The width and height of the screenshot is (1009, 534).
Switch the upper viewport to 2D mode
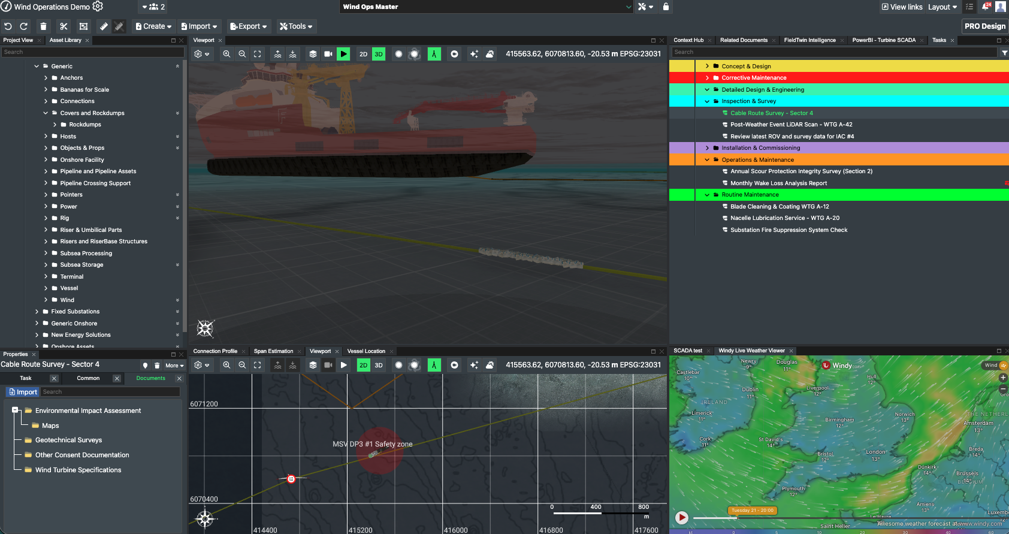pos(363,54)
